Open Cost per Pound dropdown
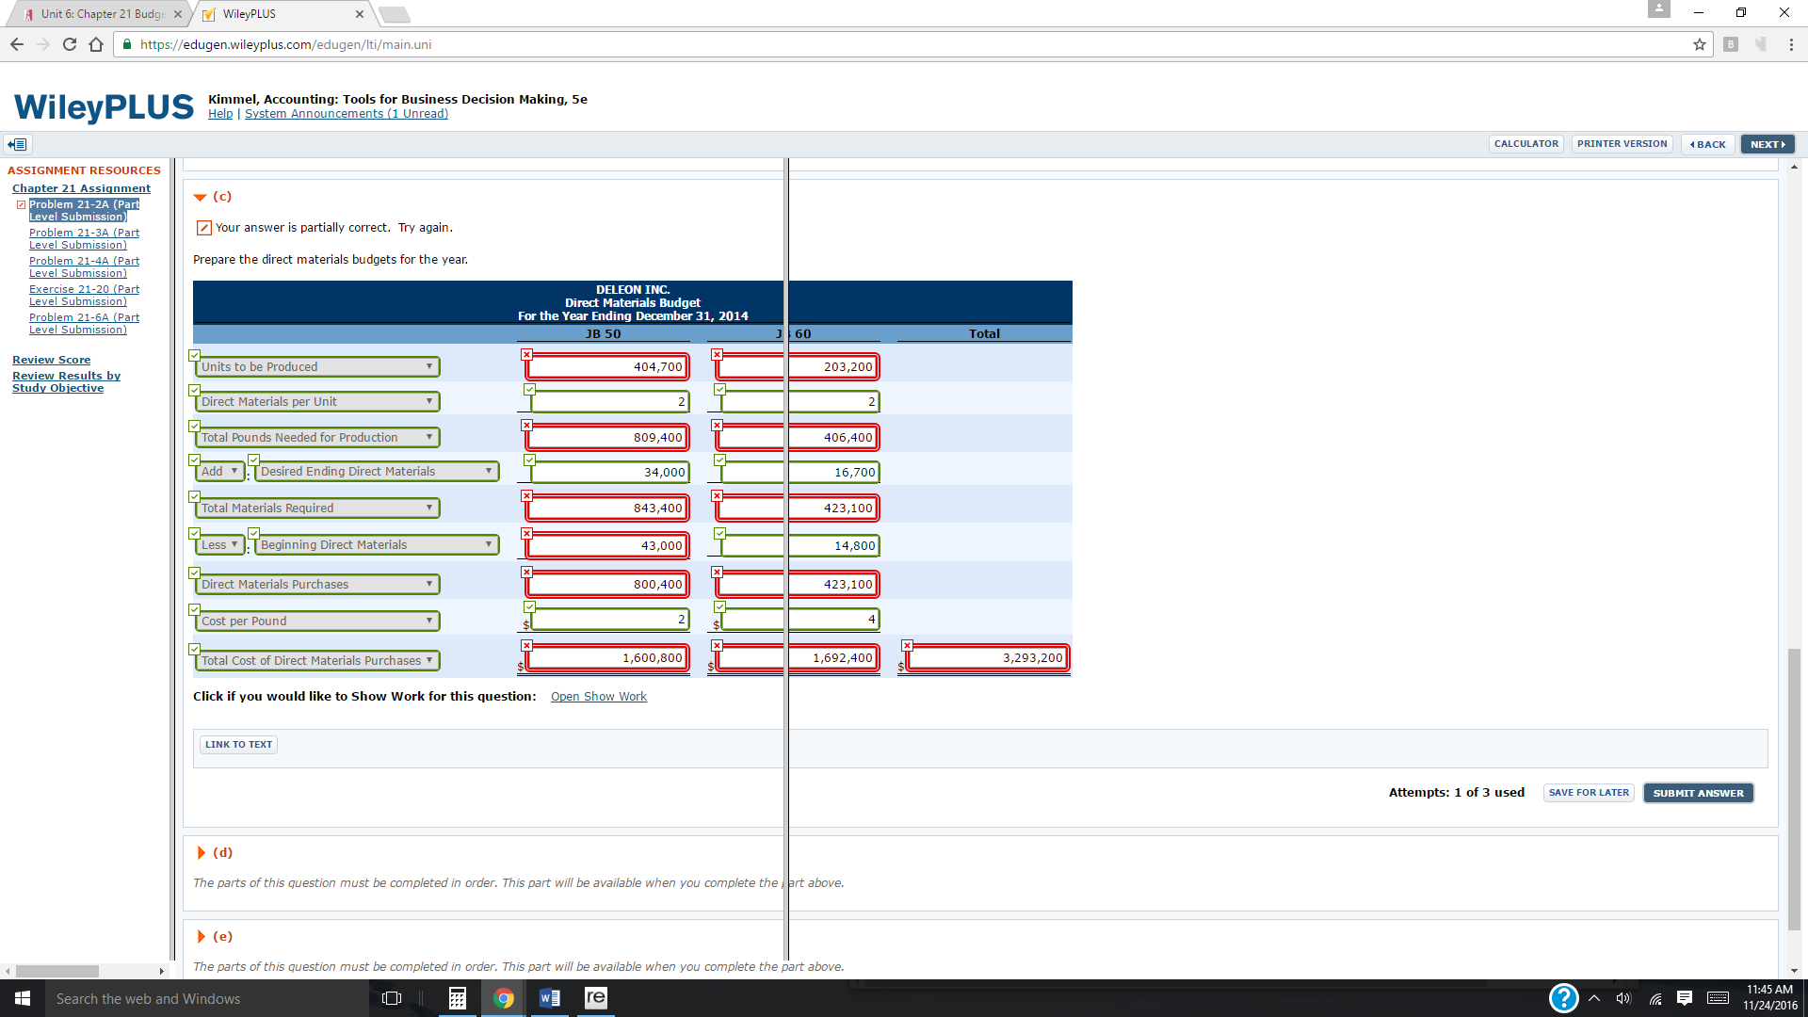1808x1017 pixels. click(317, 621)
